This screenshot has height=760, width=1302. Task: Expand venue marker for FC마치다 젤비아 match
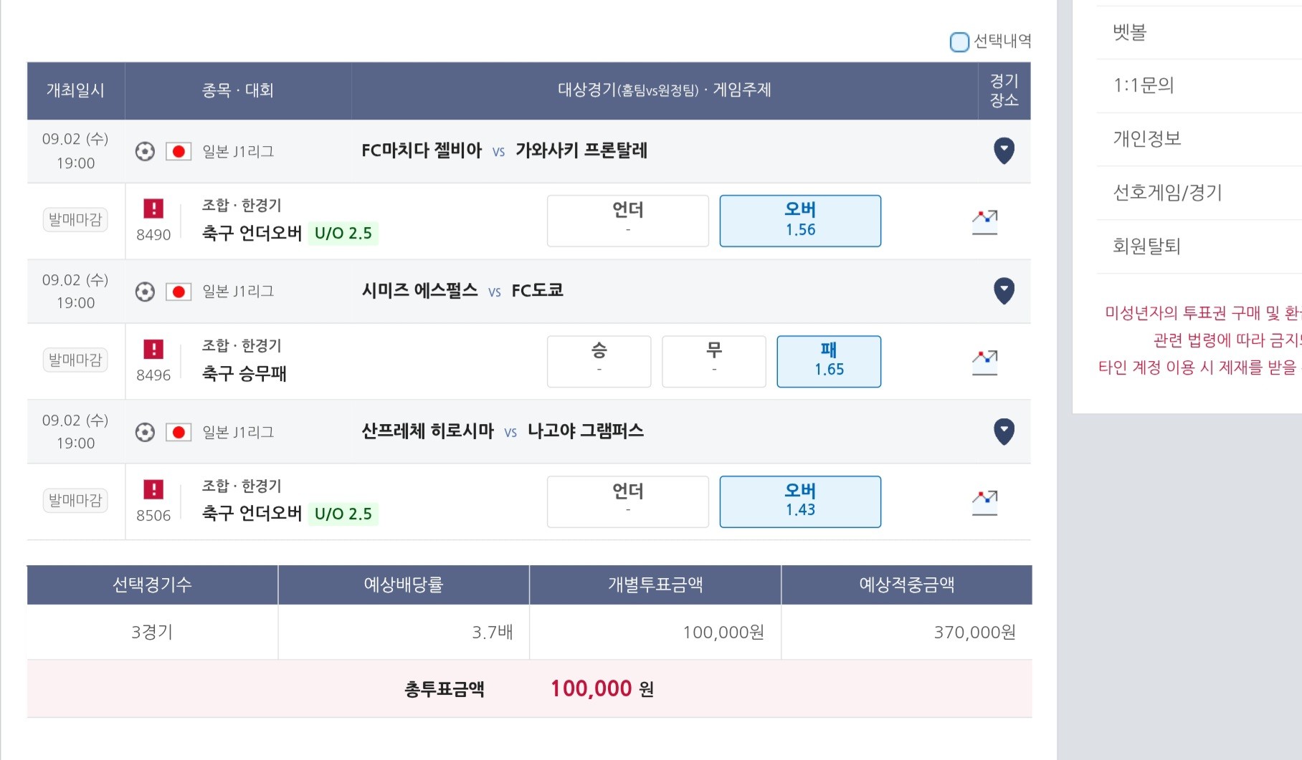(x=1004, y=150)
